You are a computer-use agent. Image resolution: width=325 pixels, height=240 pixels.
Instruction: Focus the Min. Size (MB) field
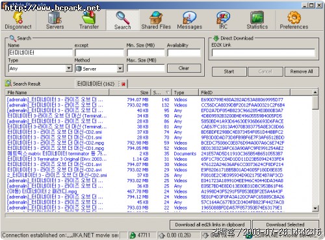point(146,53)
